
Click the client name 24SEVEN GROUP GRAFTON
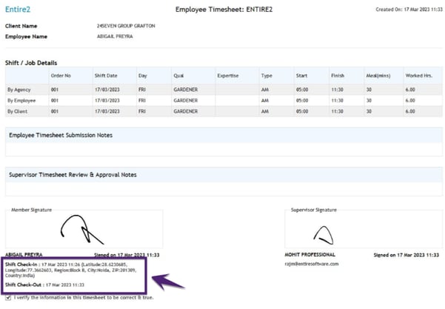126,25
